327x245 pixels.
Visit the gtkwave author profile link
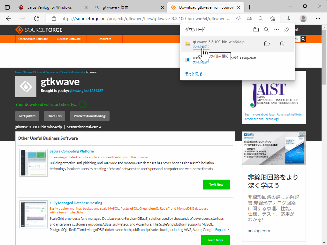(x=76, y=91)
